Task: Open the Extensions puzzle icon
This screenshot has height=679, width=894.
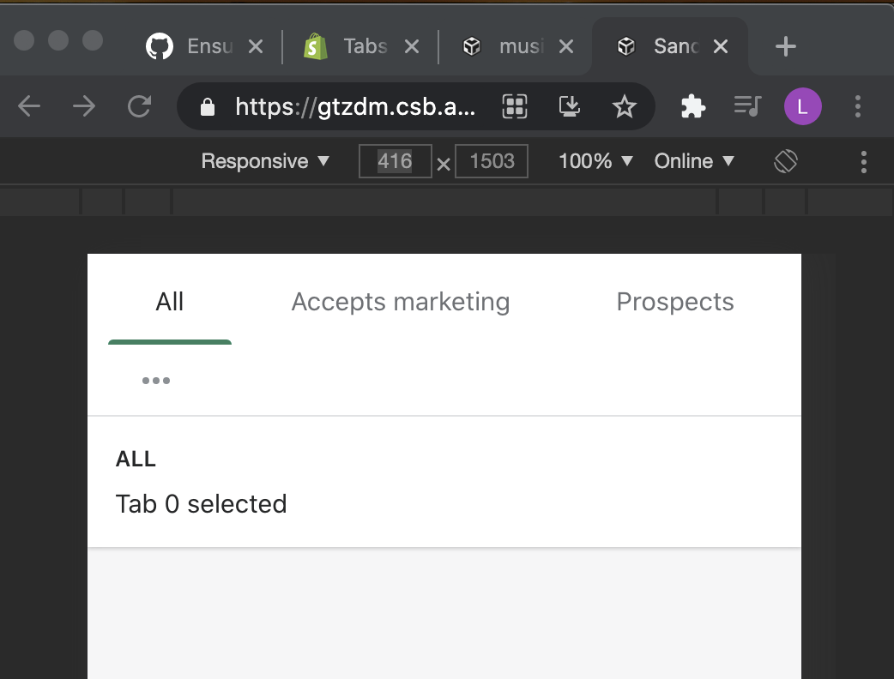Action: [x=692, y=106]
